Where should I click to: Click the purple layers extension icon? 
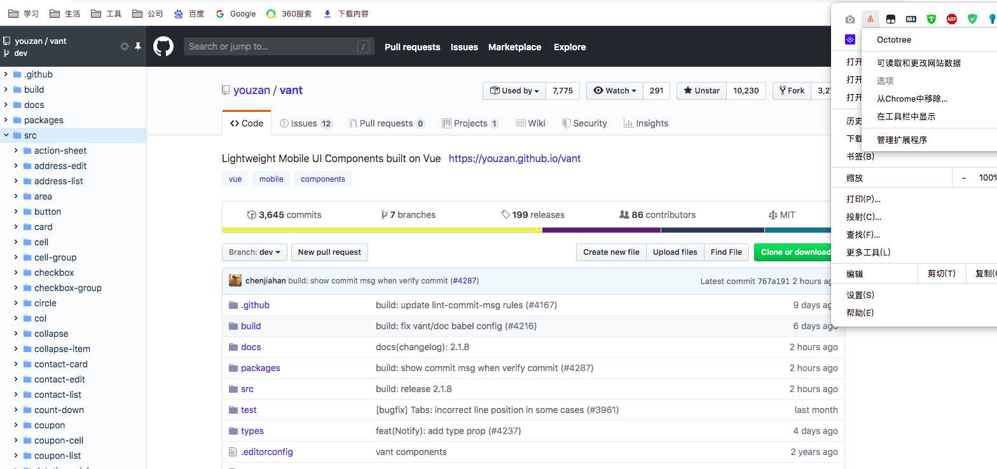point(850,39)
